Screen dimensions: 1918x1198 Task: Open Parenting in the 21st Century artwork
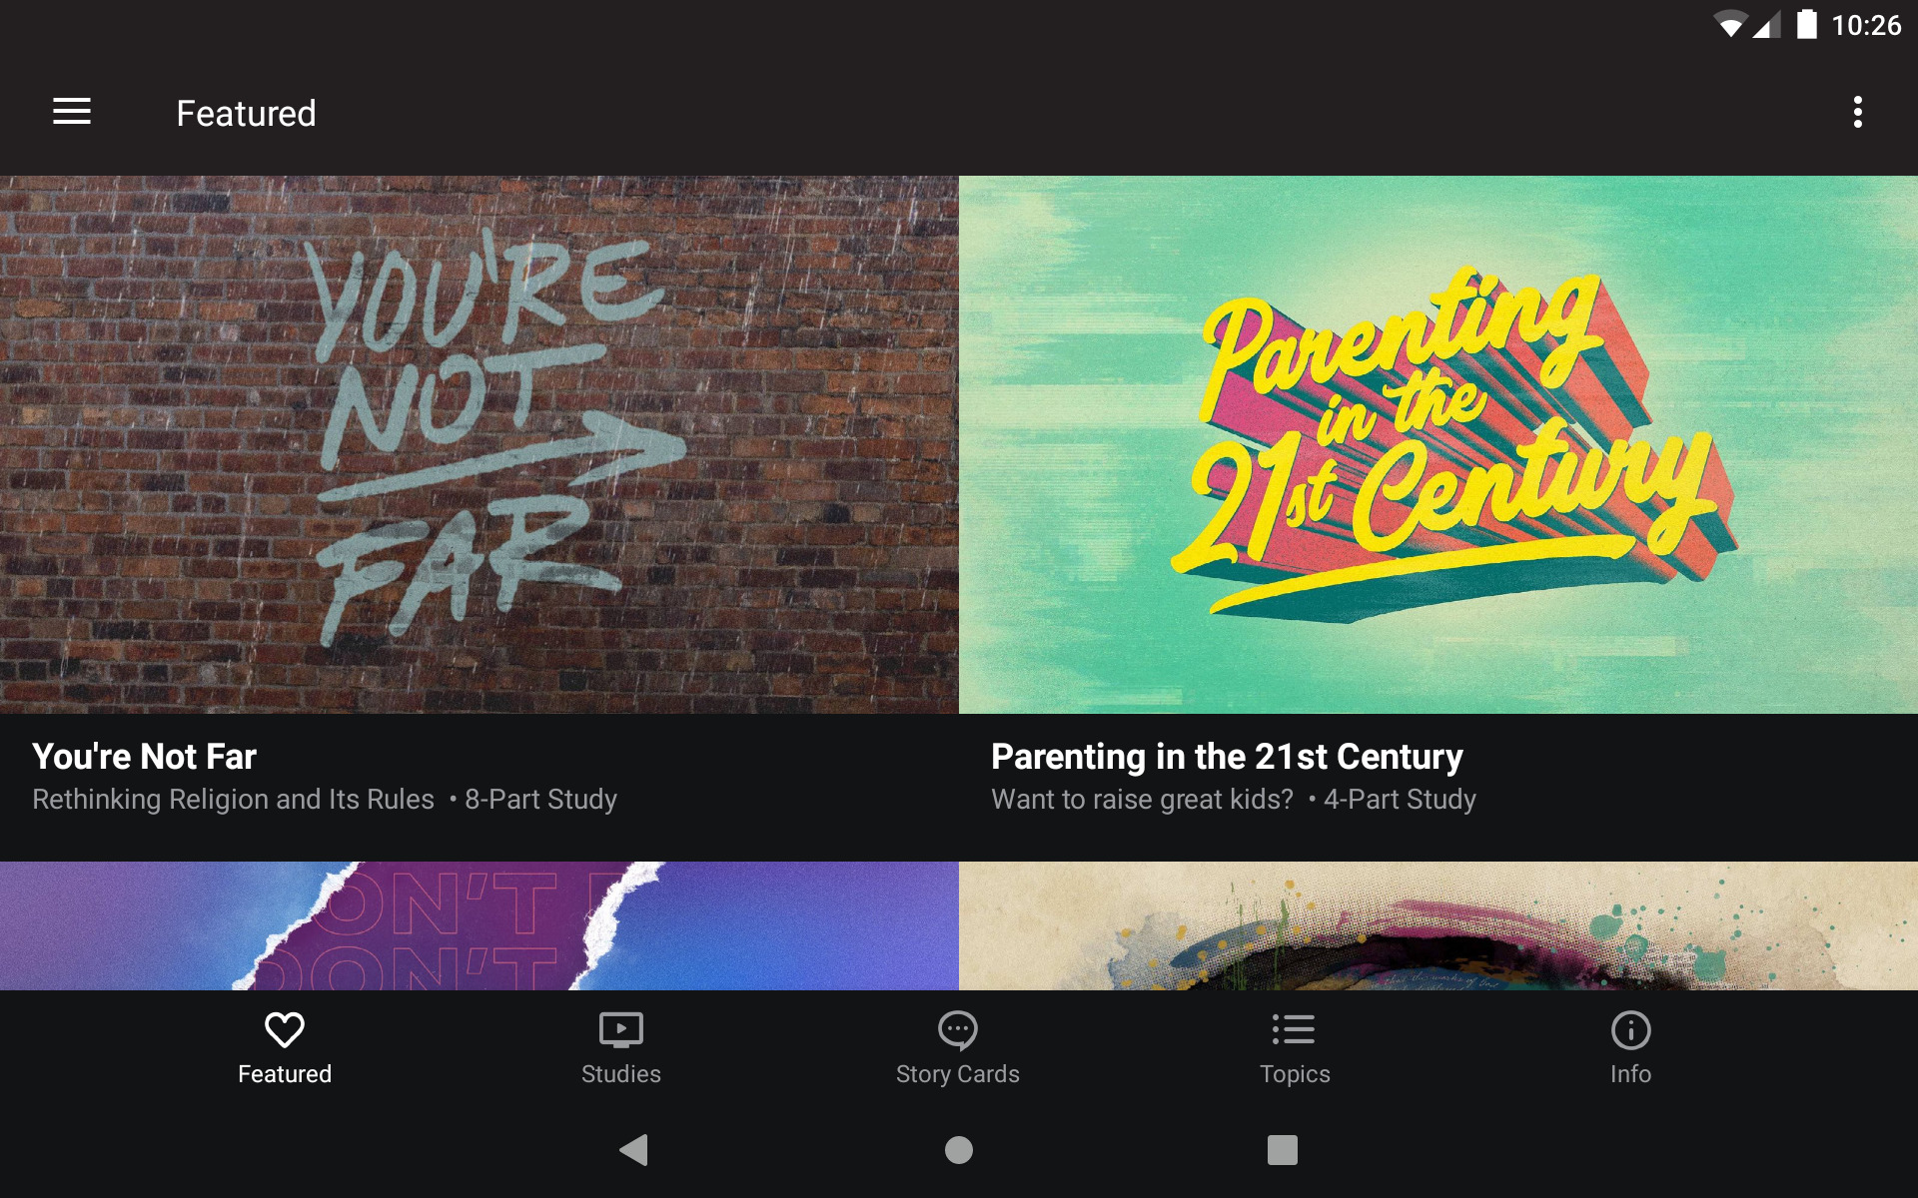point(1438,444)
